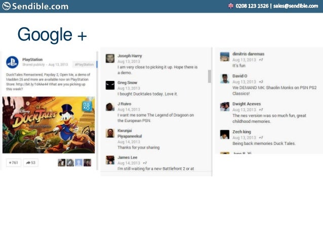The height and width of the screenshot is (242, 323).
Task: Click the phone number 0208 123 1526
Action: click(252, 6)
